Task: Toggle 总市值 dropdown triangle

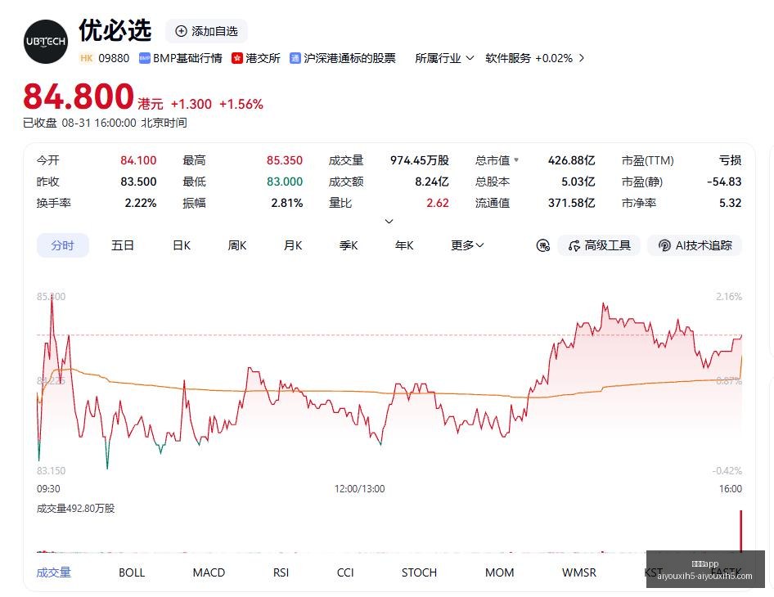Action: click(x=516, y=159)
